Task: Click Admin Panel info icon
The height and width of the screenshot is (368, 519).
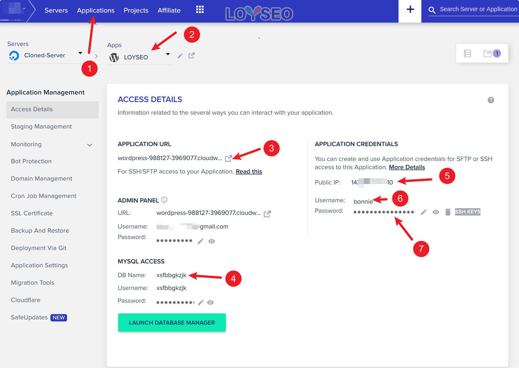Action: (x=164, y=200)
